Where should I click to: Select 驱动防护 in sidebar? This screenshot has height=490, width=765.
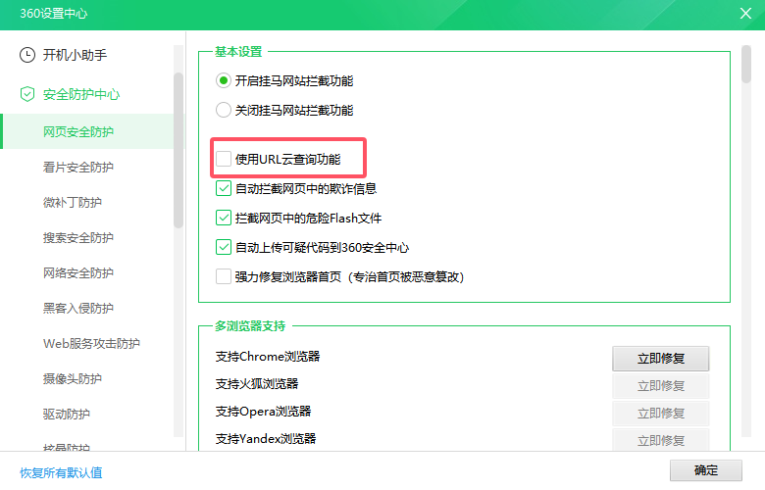coord(67,414)
